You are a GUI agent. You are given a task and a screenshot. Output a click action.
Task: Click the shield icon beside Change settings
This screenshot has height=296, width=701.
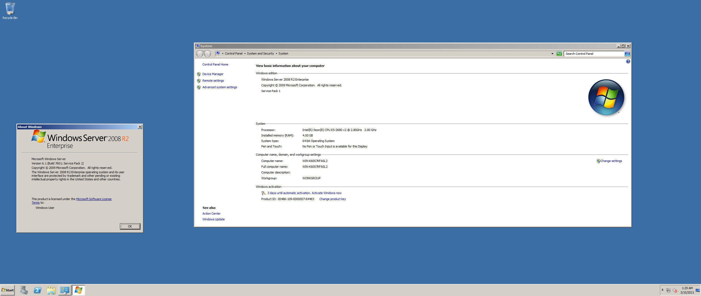point(598,161)
